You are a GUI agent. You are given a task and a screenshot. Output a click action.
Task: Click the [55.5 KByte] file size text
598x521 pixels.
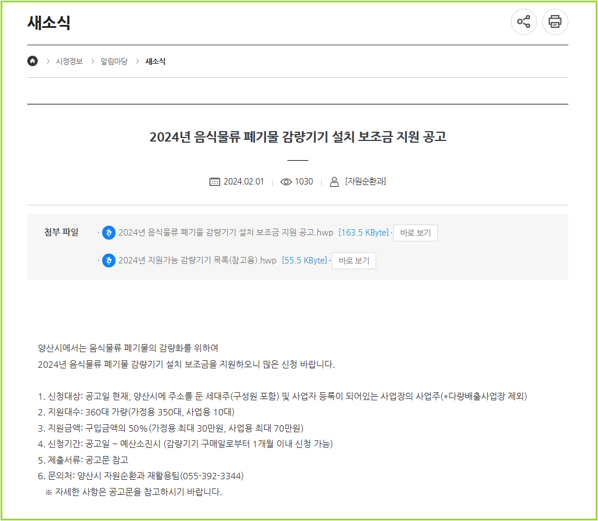304,260
